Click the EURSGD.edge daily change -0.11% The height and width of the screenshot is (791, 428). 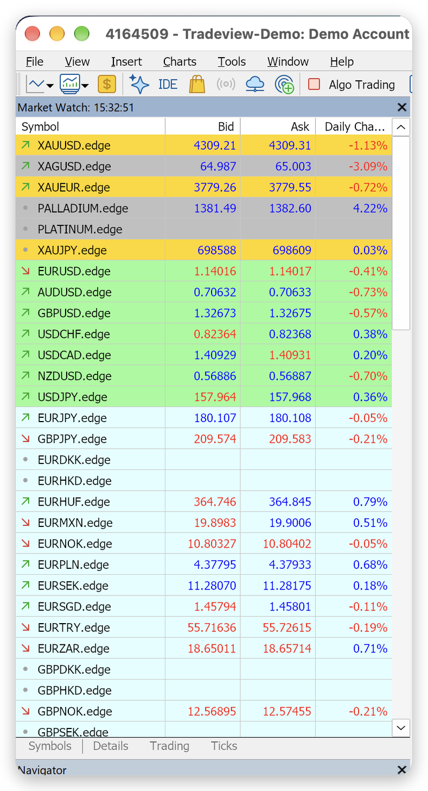(x=368, y=606)
